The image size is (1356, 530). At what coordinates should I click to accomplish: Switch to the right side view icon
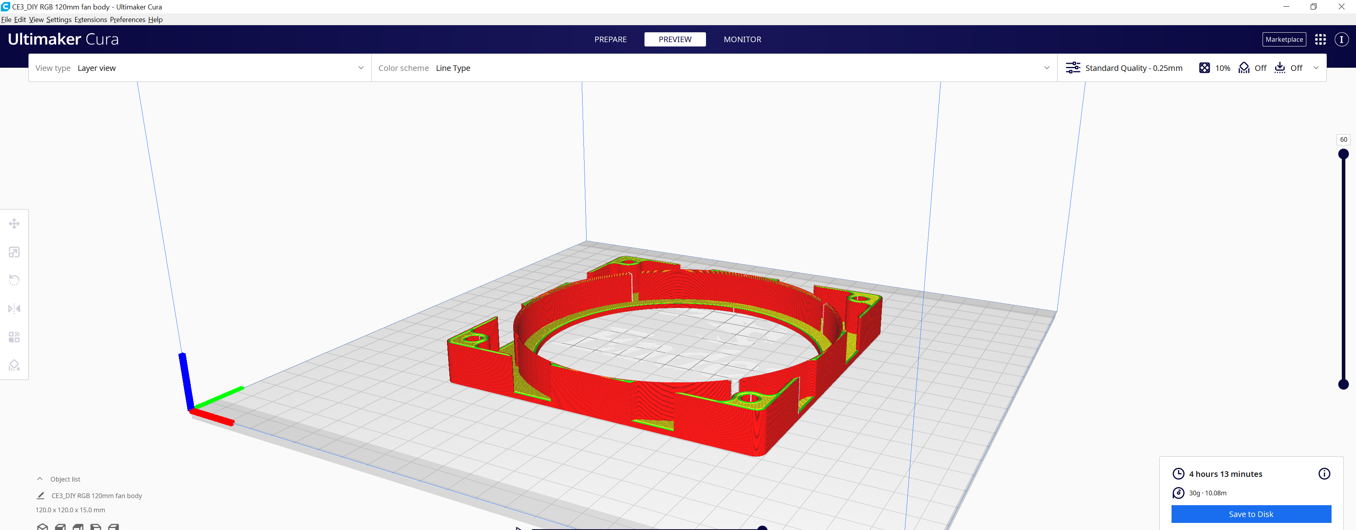113,526
